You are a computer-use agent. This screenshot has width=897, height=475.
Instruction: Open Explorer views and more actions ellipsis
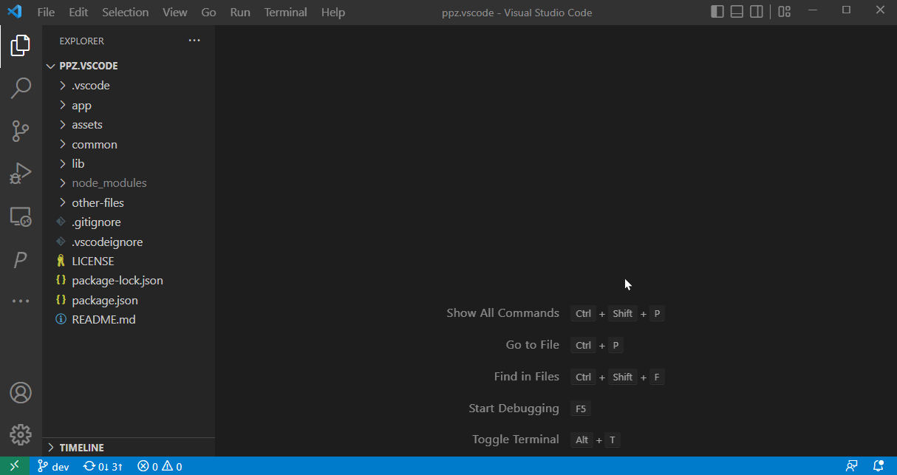(194, 41)
